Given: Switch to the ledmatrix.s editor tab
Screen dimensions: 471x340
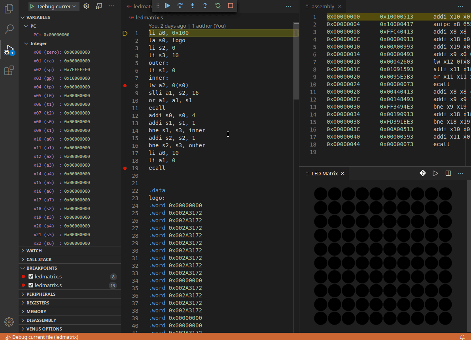Looking at the screenshot, I should click(139, 6).
